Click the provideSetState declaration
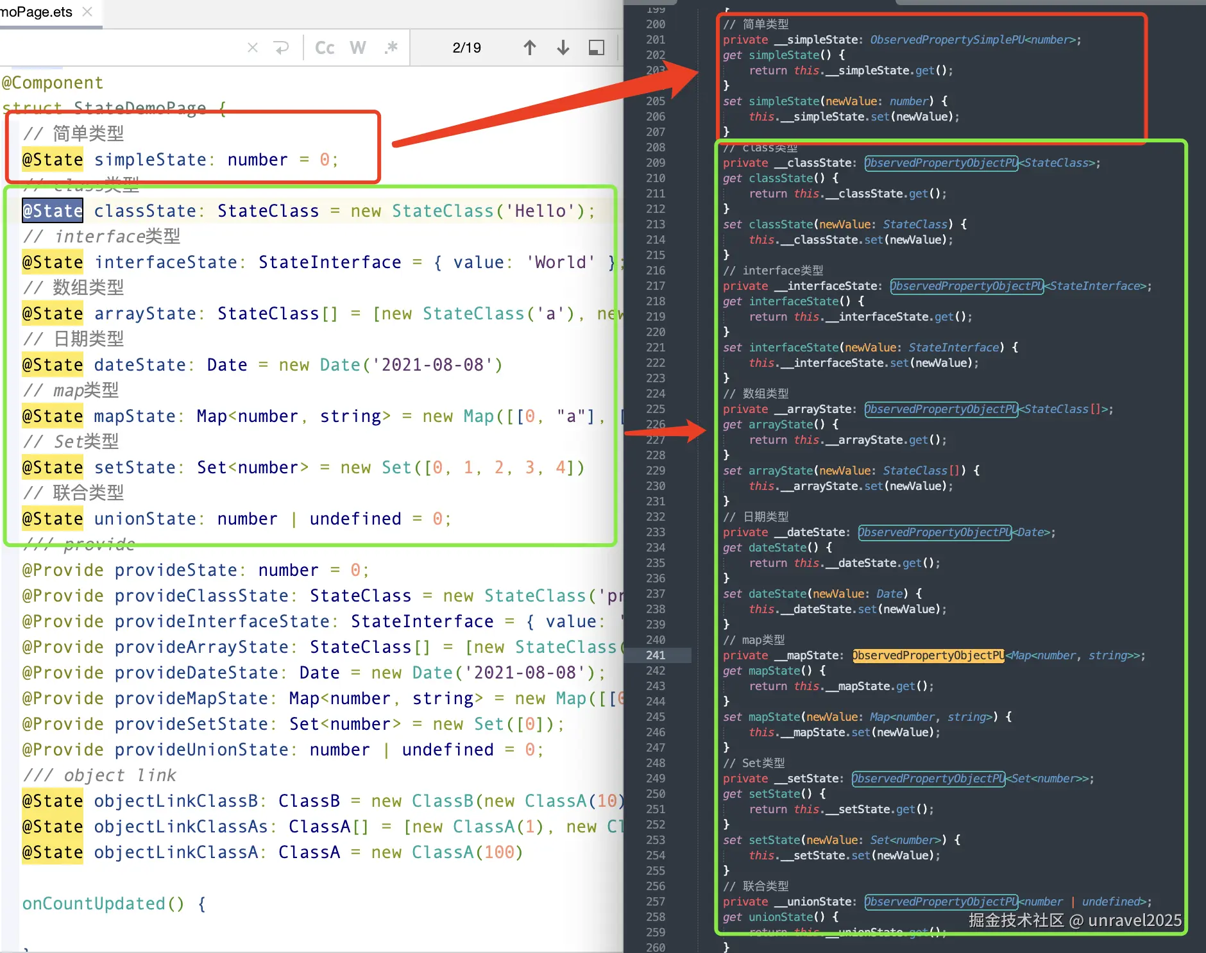This screenshot has height=953, width=1206. pos(293,724)
